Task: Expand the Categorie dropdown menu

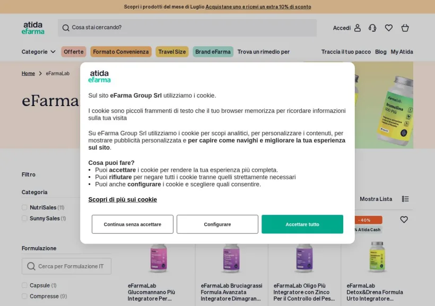Action: [x=39, y=52]
